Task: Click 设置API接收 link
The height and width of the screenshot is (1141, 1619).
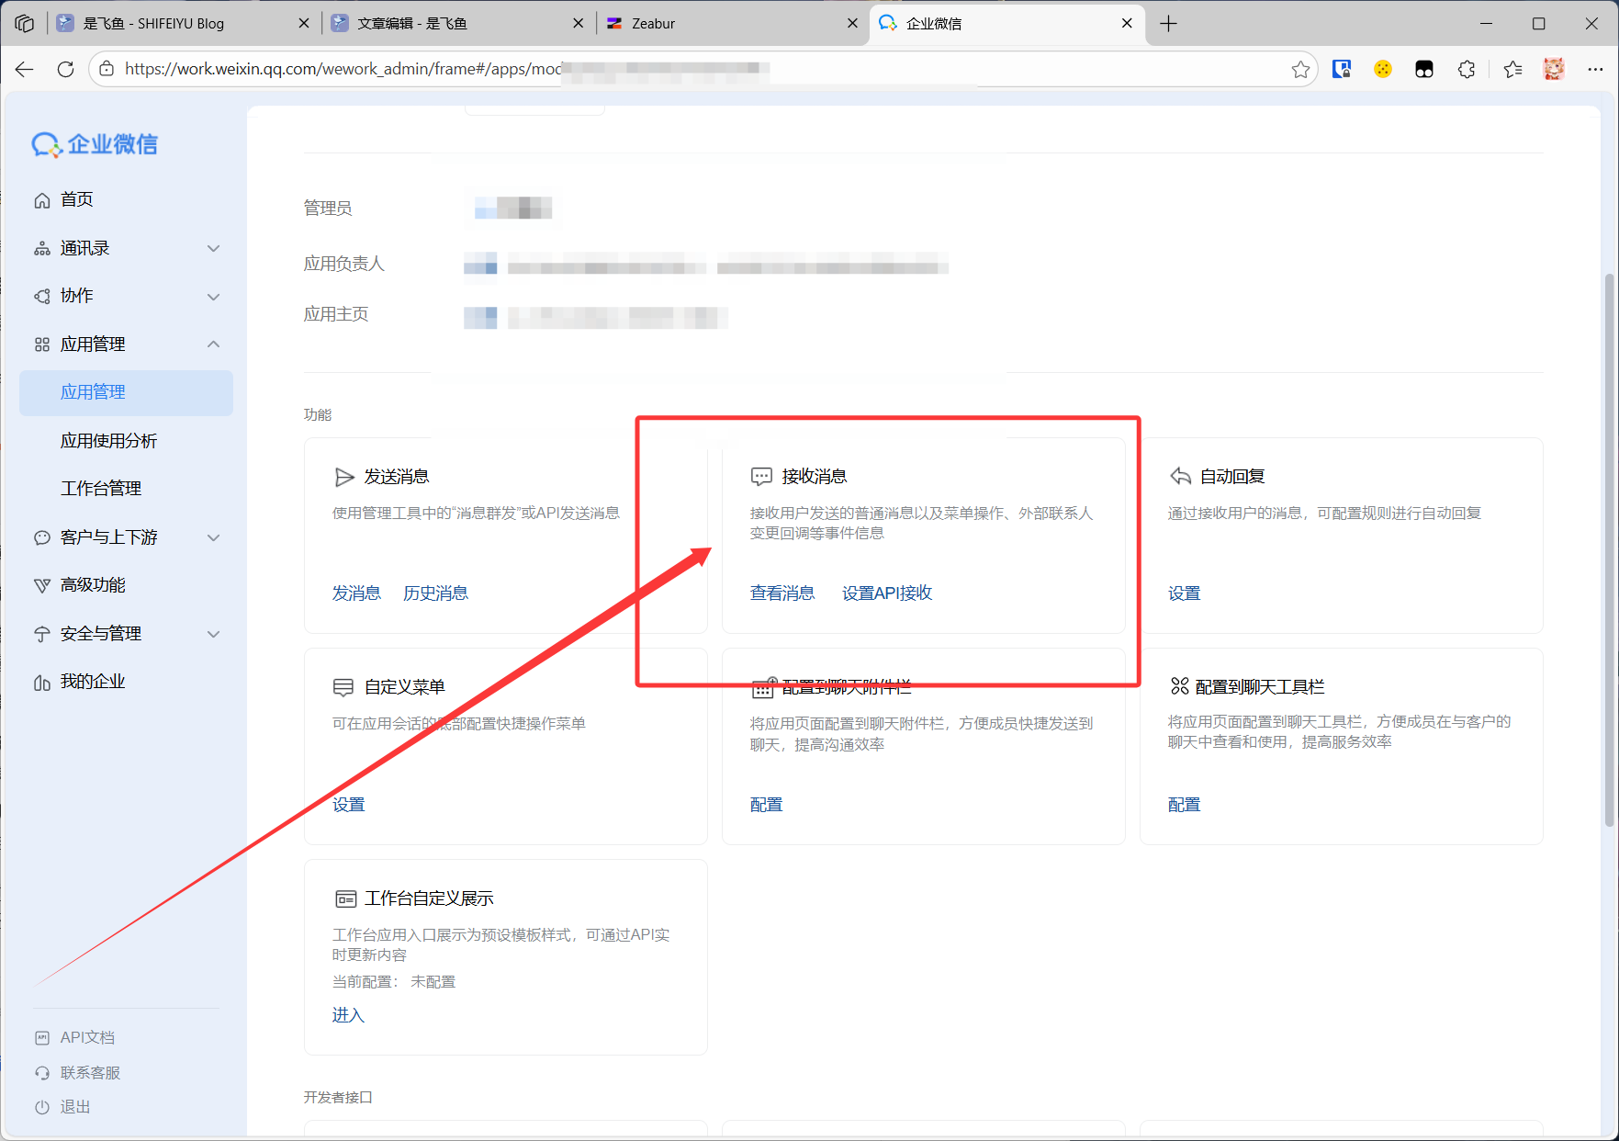Action: pos(886,593)
